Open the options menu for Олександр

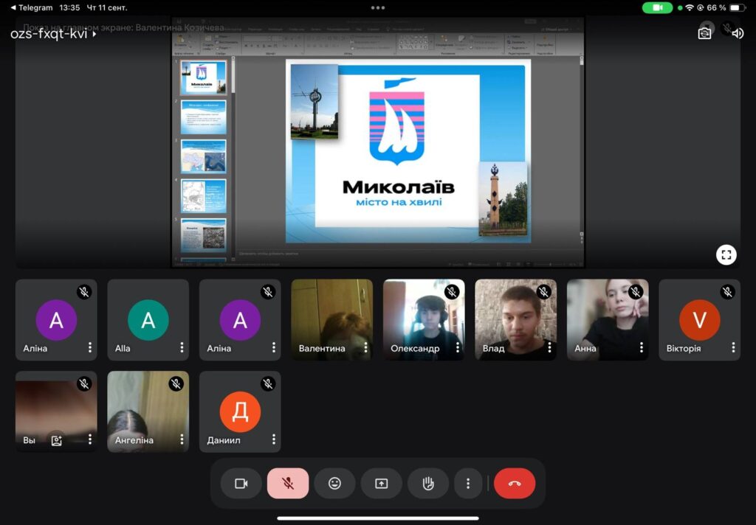point(458,347)
